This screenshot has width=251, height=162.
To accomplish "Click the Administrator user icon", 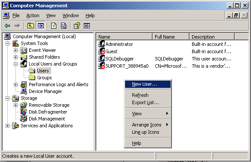I will (x=101, y=44).
